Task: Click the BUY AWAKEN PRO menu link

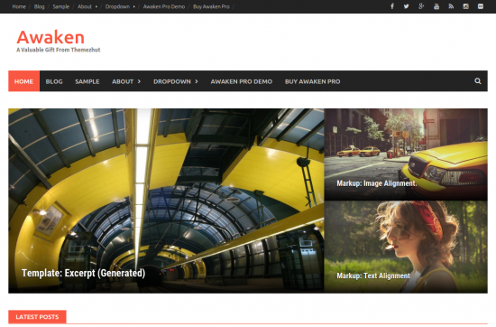Action: (313, 81)
